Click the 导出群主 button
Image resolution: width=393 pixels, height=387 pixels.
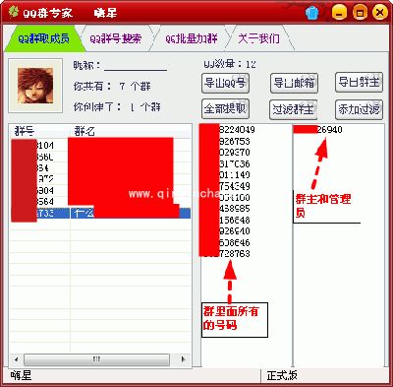coord(359,82)
